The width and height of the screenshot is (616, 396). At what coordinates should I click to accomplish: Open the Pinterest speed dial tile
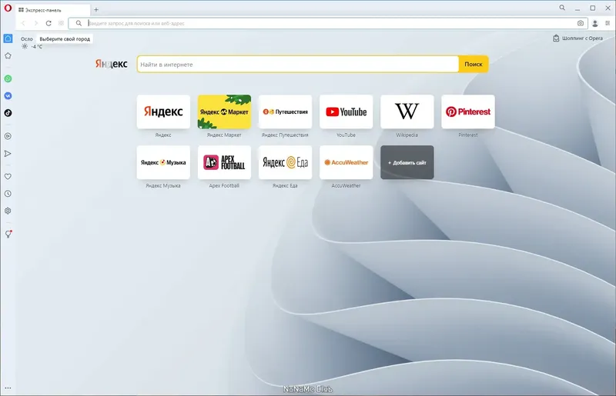tap(468, 111)
